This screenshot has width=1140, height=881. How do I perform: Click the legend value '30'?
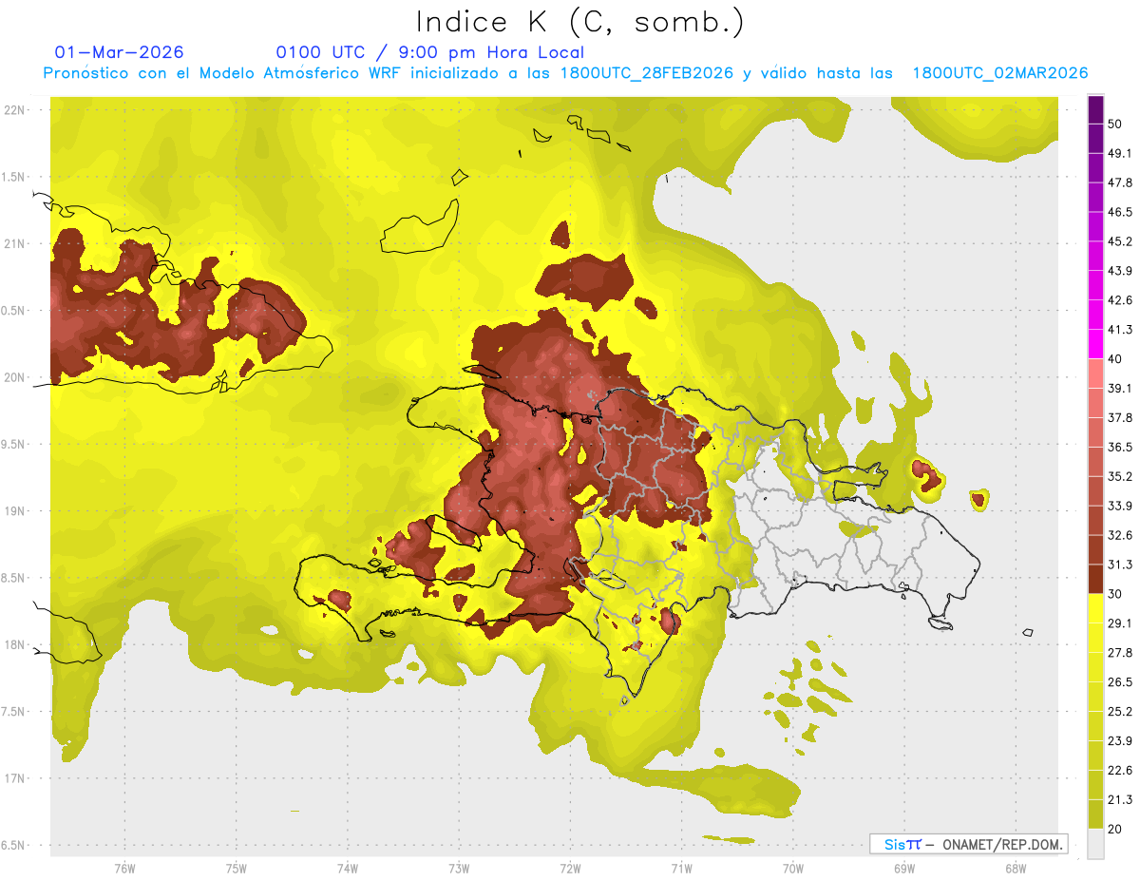tap(1116, 594)
